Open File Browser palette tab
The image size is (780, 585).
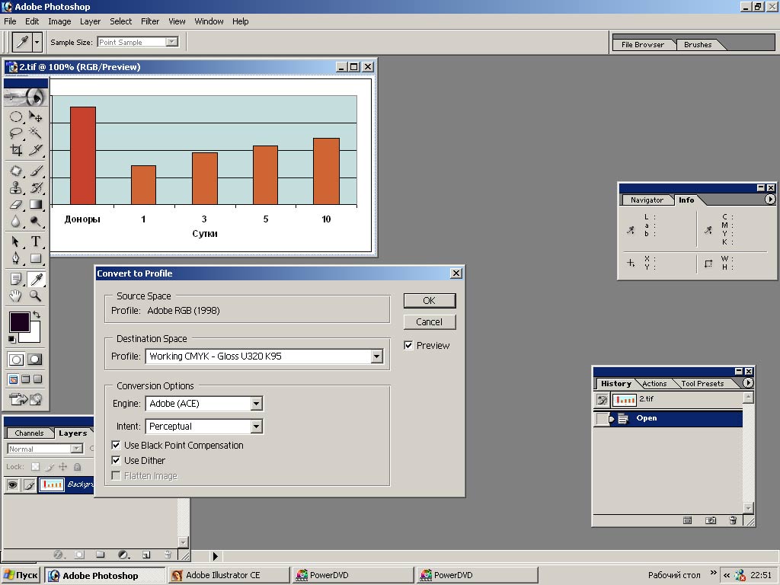pos(643,45)
